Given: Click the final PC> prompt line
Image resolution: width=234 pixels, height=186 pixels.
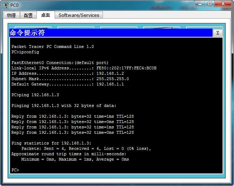Looking at the screenshot, I should click(x=15, y=170).
